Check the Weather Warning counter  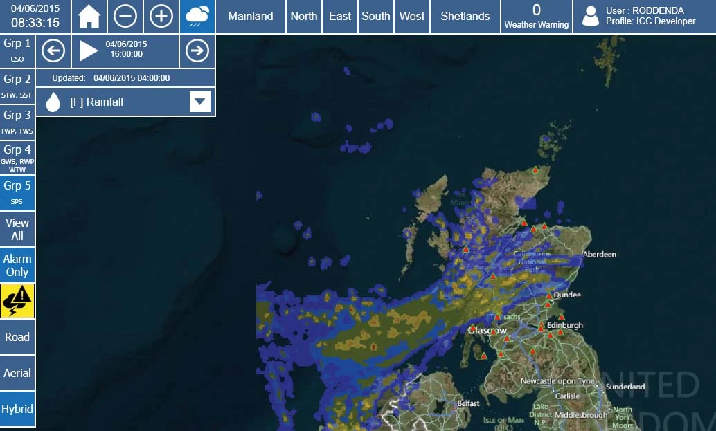tap(536, 16)
